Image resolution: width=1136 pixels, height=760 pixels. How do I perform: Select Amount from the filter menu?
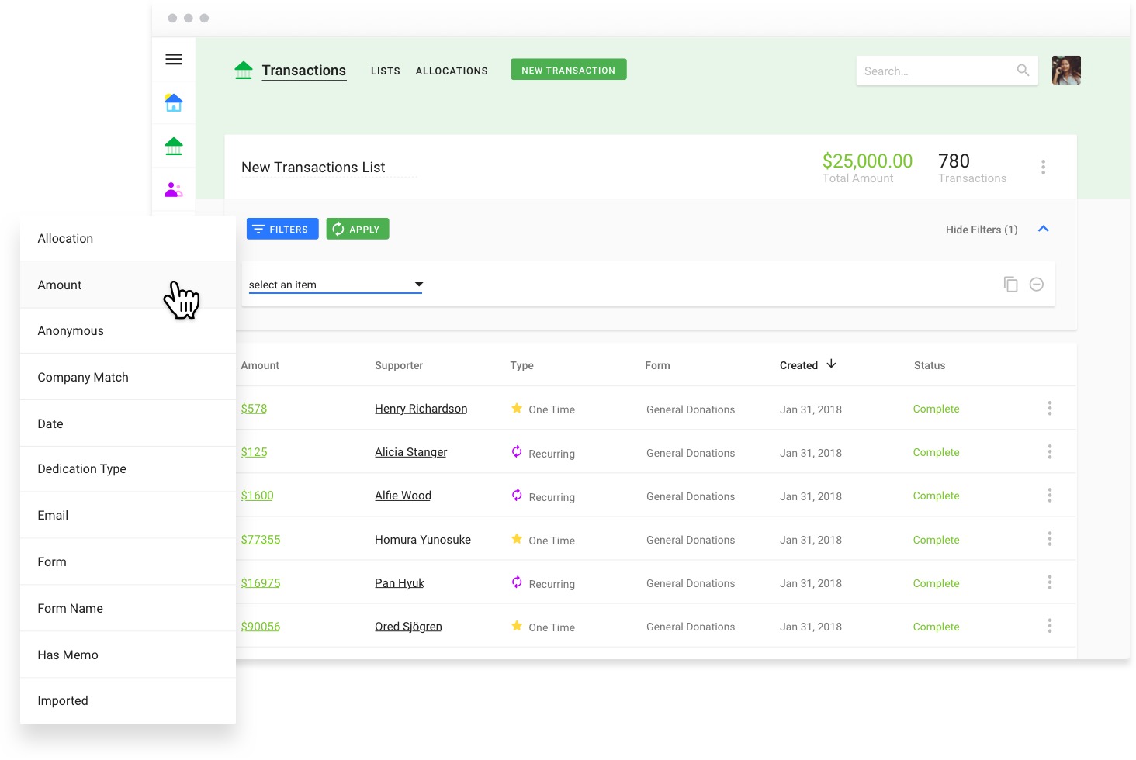60,285
